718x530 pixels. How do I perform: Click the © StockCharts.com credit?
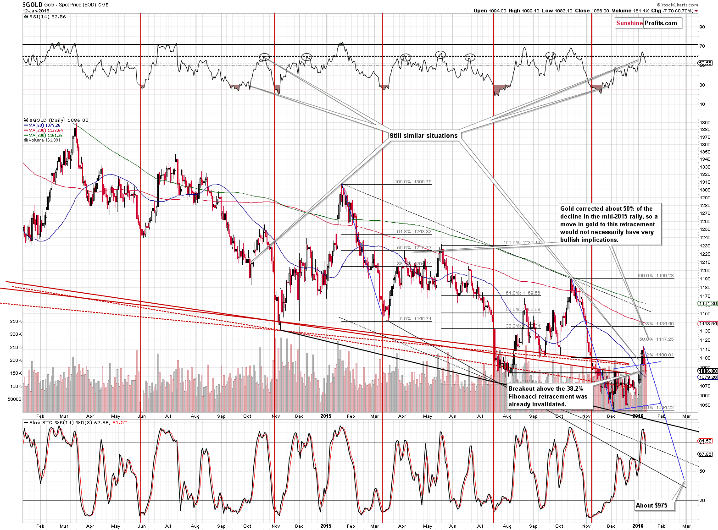coord(677,5)
